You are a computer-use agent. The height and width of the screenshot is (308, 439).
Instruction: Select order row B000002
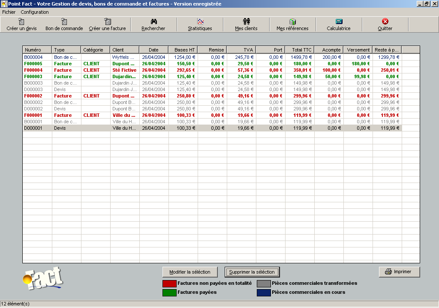click(x=212, y=102)
